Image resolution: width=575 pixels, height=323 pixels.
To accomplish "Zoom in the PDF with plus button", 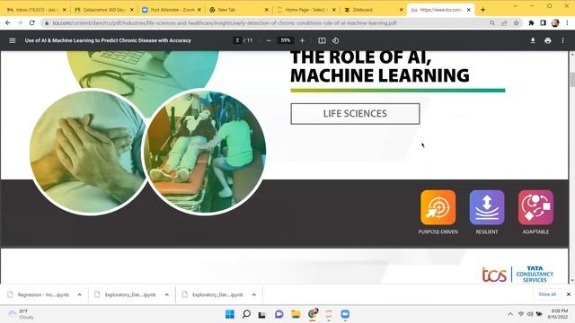I will point(302,40).
